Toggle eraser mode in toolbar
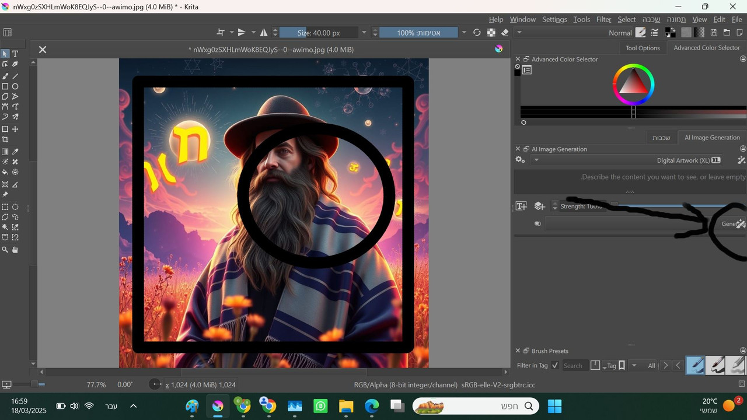Viewport: 747px width, 420px height. 505,33
